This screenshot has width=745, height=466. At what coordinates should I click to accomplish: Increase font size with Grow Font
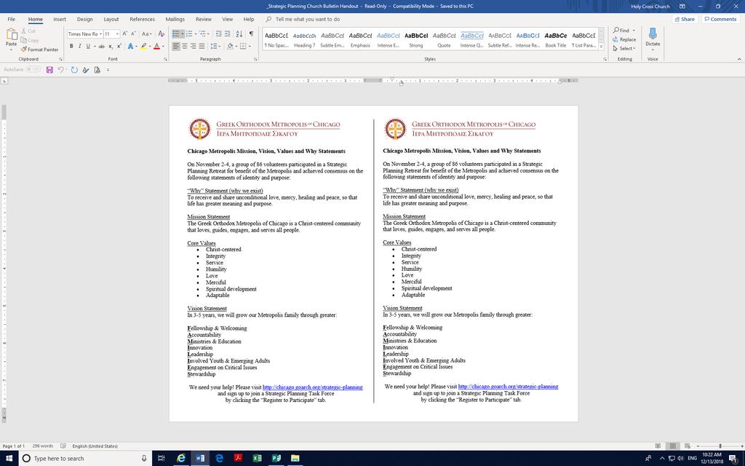pyautogui.click(x=125, y=33)
